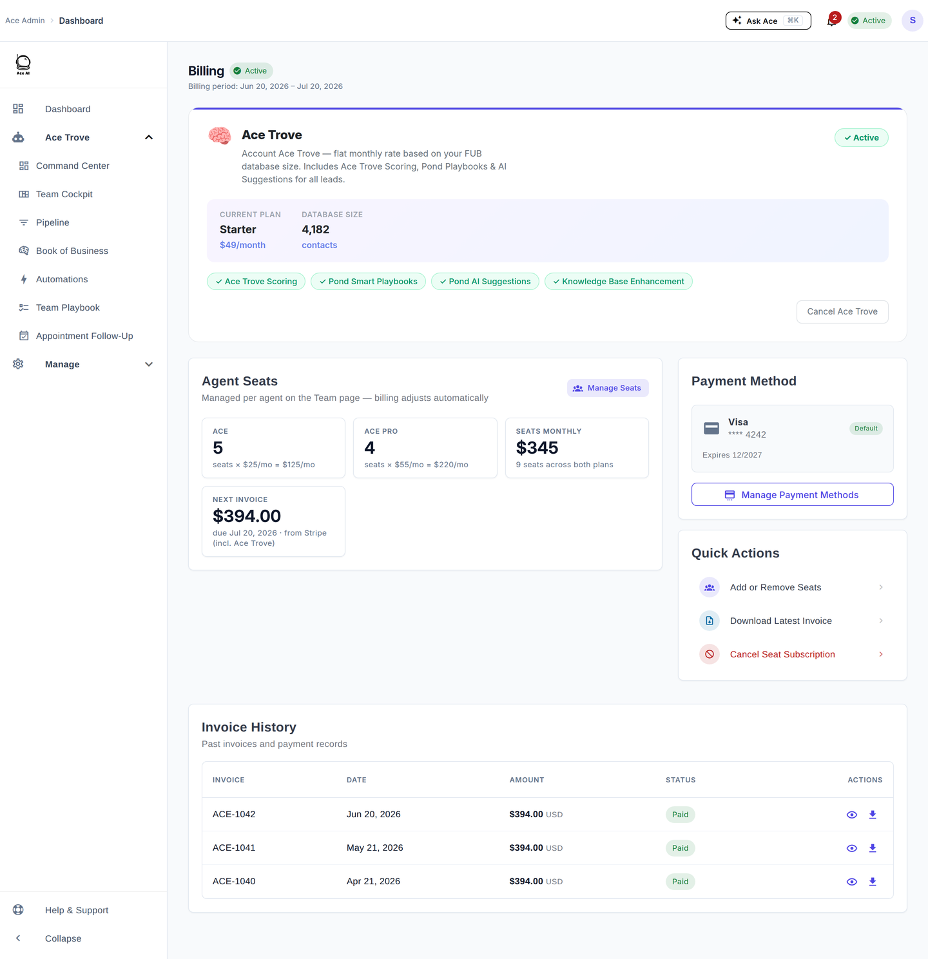Click the 4,182 database size value

point(316,229)
